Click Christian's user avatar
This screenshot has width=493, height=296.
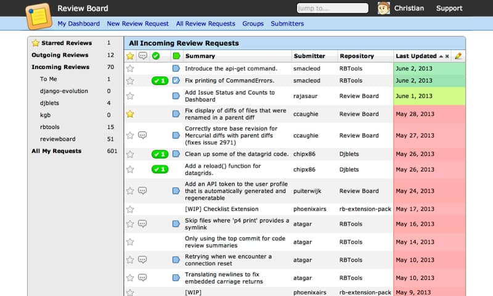tap(383, 8)
